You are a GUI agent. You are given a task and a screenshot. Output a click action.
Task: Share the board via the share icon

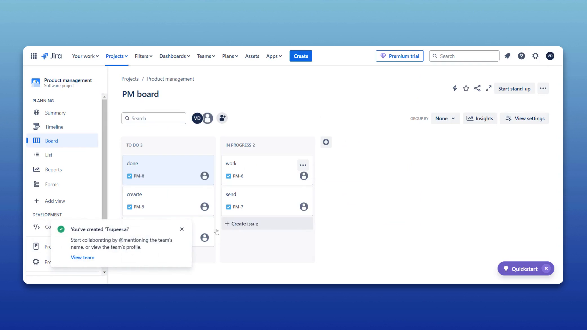[x=477, y=88]
